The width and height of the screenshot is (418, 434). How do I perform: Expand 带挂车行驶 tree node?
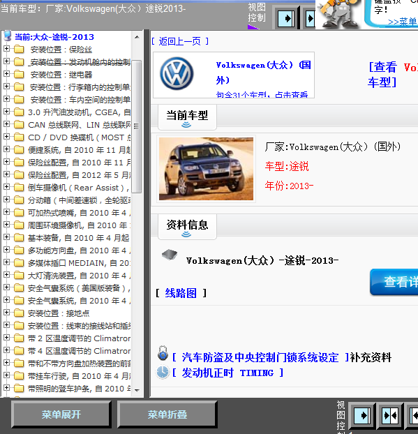pos(6,375)
